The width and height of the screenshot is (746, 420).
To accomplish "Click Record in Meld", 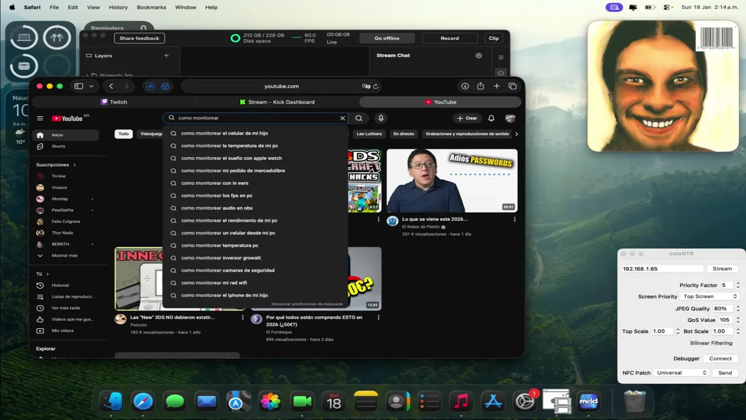I will (449, 38).
